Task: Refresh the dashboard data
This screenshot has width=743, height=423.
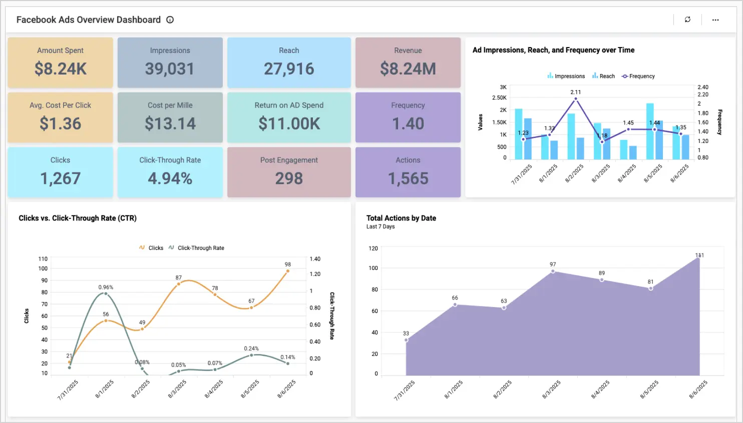Action: pos(687,19)
